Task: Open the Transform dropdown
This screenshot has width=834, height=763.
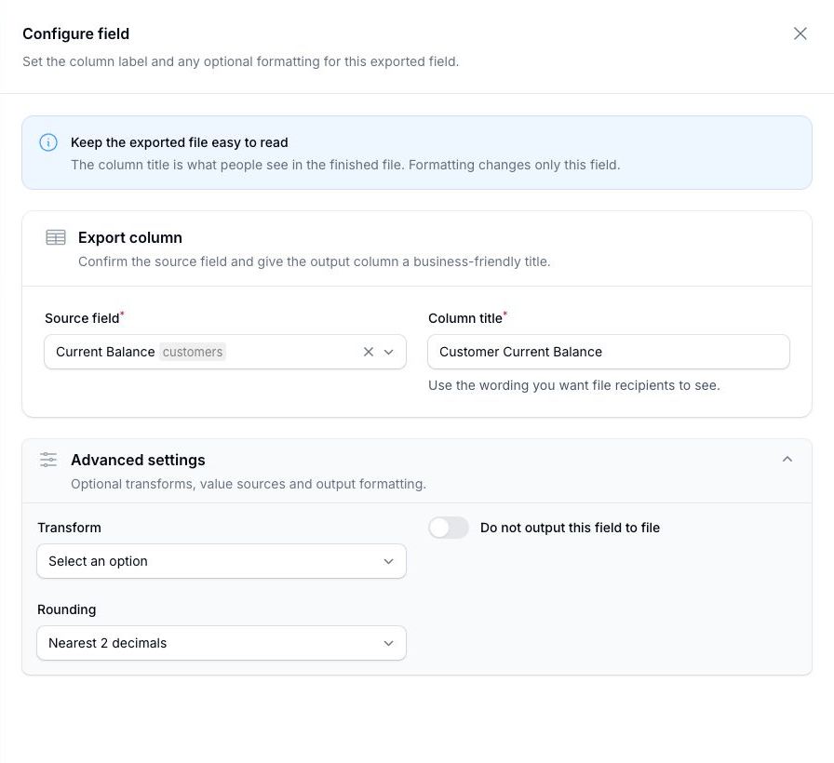Action: (222, 561)
